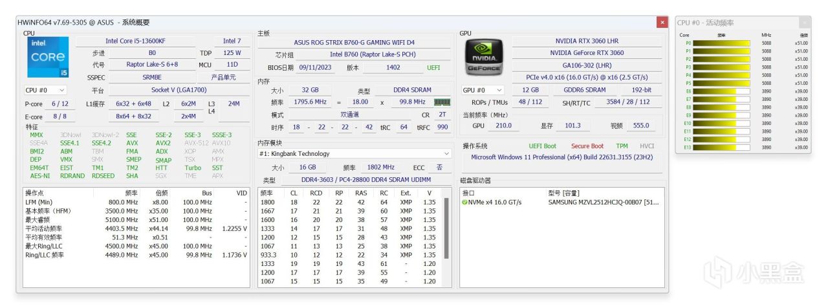Click the green UEFI label next to BIOS version
Screen dimensions: 828x308
(433, 67)
